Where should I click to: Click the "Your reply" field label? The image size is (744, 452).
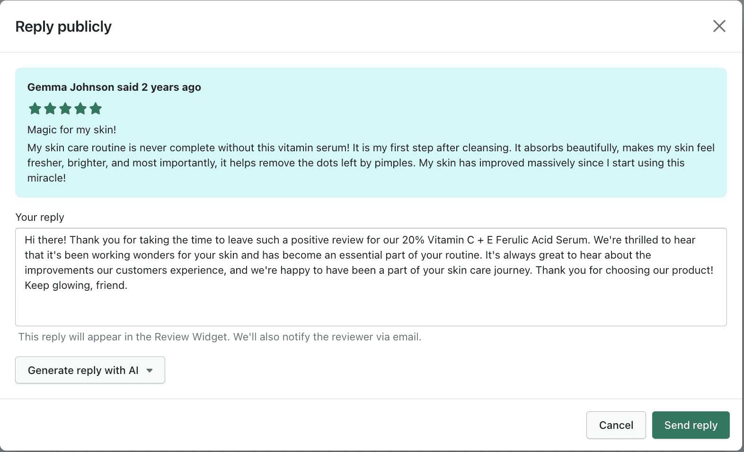coord(40,217)
